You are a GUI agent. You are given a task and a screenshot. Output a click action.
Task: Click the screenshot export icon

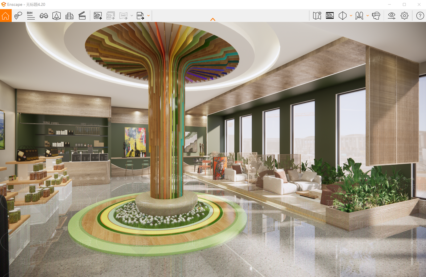98,16
